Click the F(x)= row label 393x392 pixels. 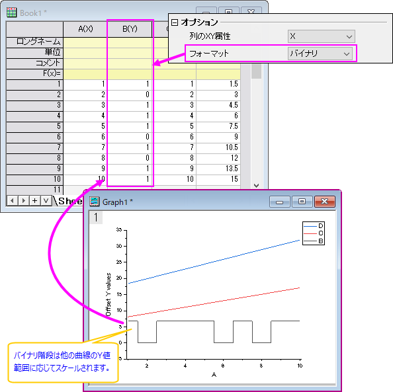coord(34,74)
